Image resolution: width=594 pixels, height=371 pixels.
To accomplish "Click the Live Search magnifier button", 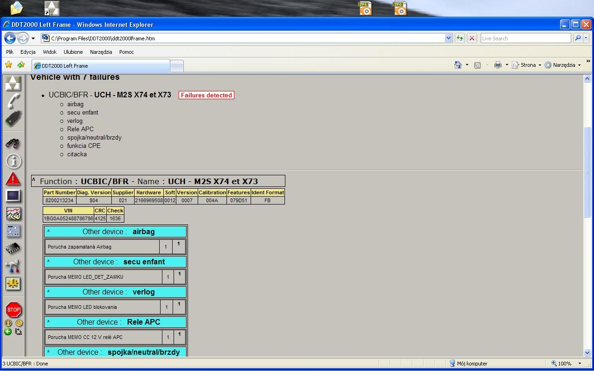I will point(578,38).
